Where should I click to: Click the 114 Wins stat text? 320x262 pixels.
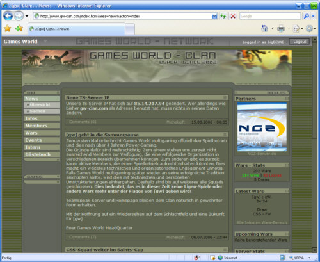tap(250, 176)
